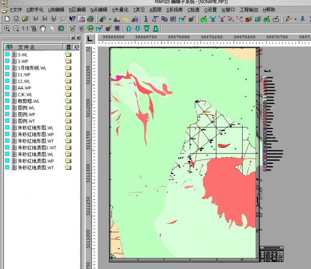Select the zoom in magnifier tool

tap(7, 29)
